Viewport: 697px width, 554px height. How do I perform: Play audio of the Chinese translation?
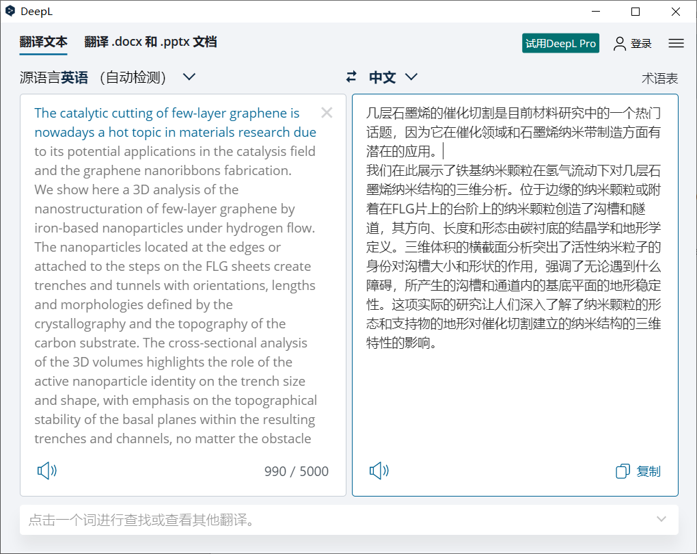click(x=379, y=471)
